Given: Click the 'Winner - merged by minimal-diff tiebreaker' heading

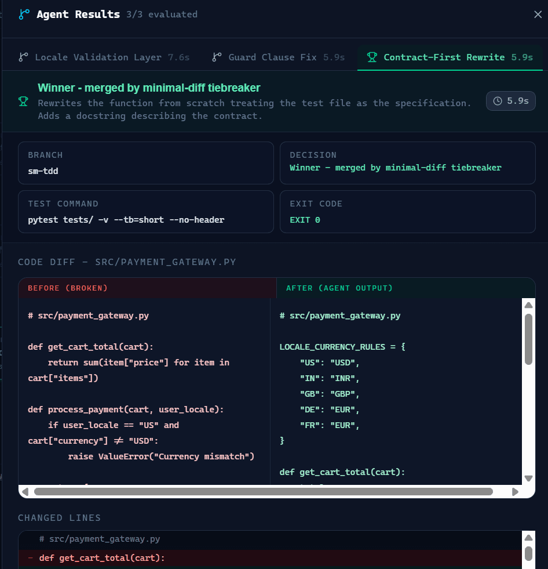Looking at the screenshot, I should click(149, 88).
